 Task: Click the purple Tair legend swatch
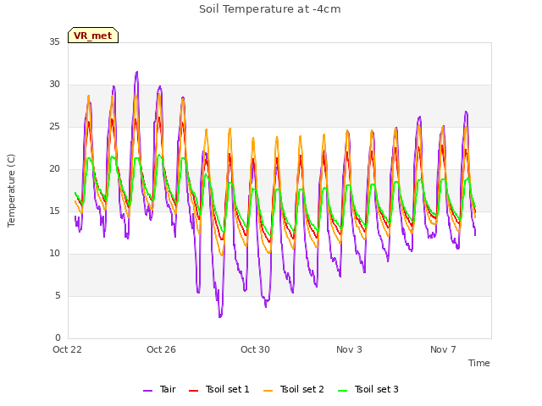(x=147, y=391)
